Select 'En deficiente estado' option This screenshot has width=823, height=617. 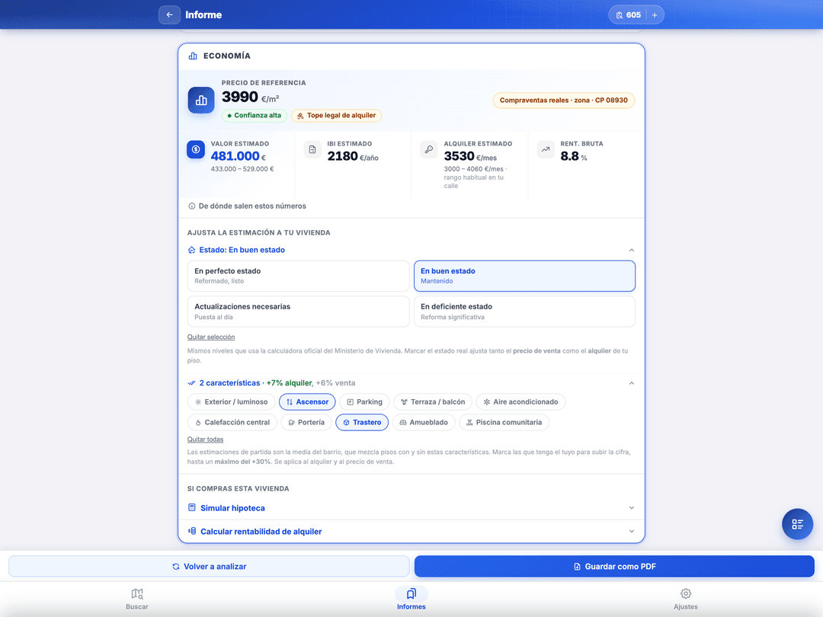point(524,312)
